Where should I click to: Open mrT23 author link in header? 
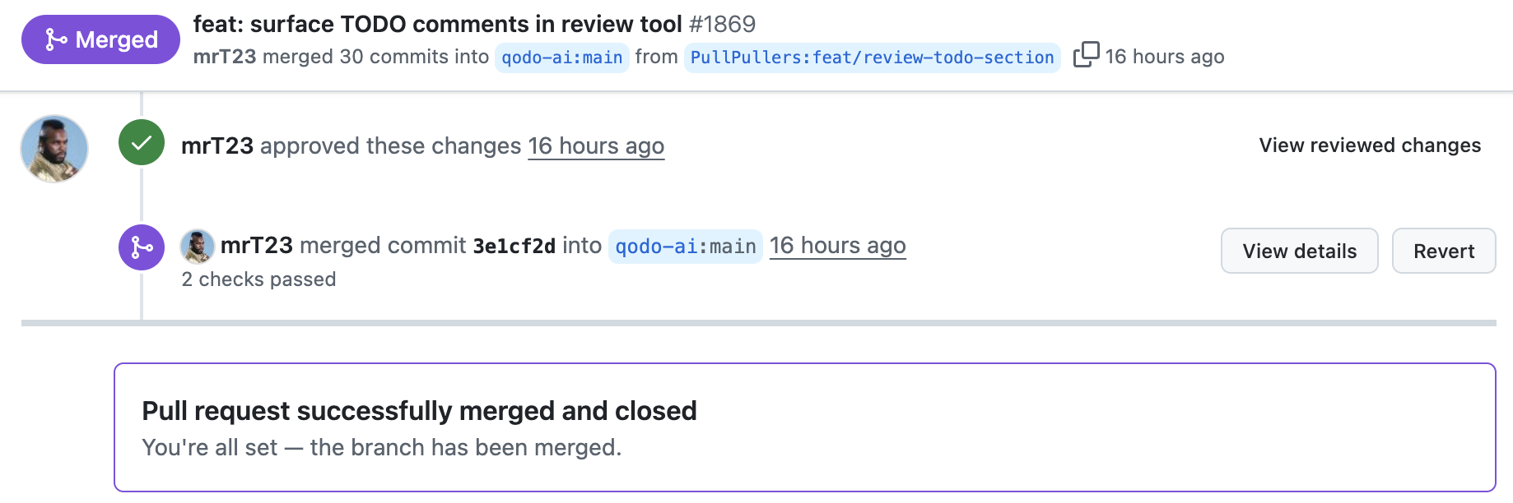(225, 57)
